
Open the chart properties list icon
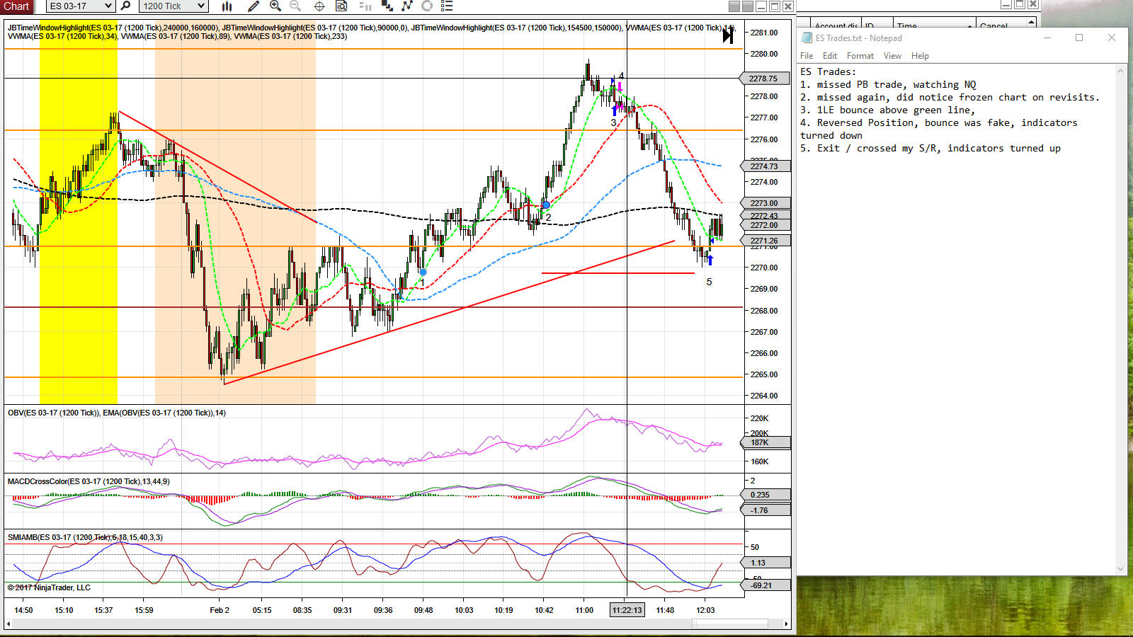tap(447, 6)
